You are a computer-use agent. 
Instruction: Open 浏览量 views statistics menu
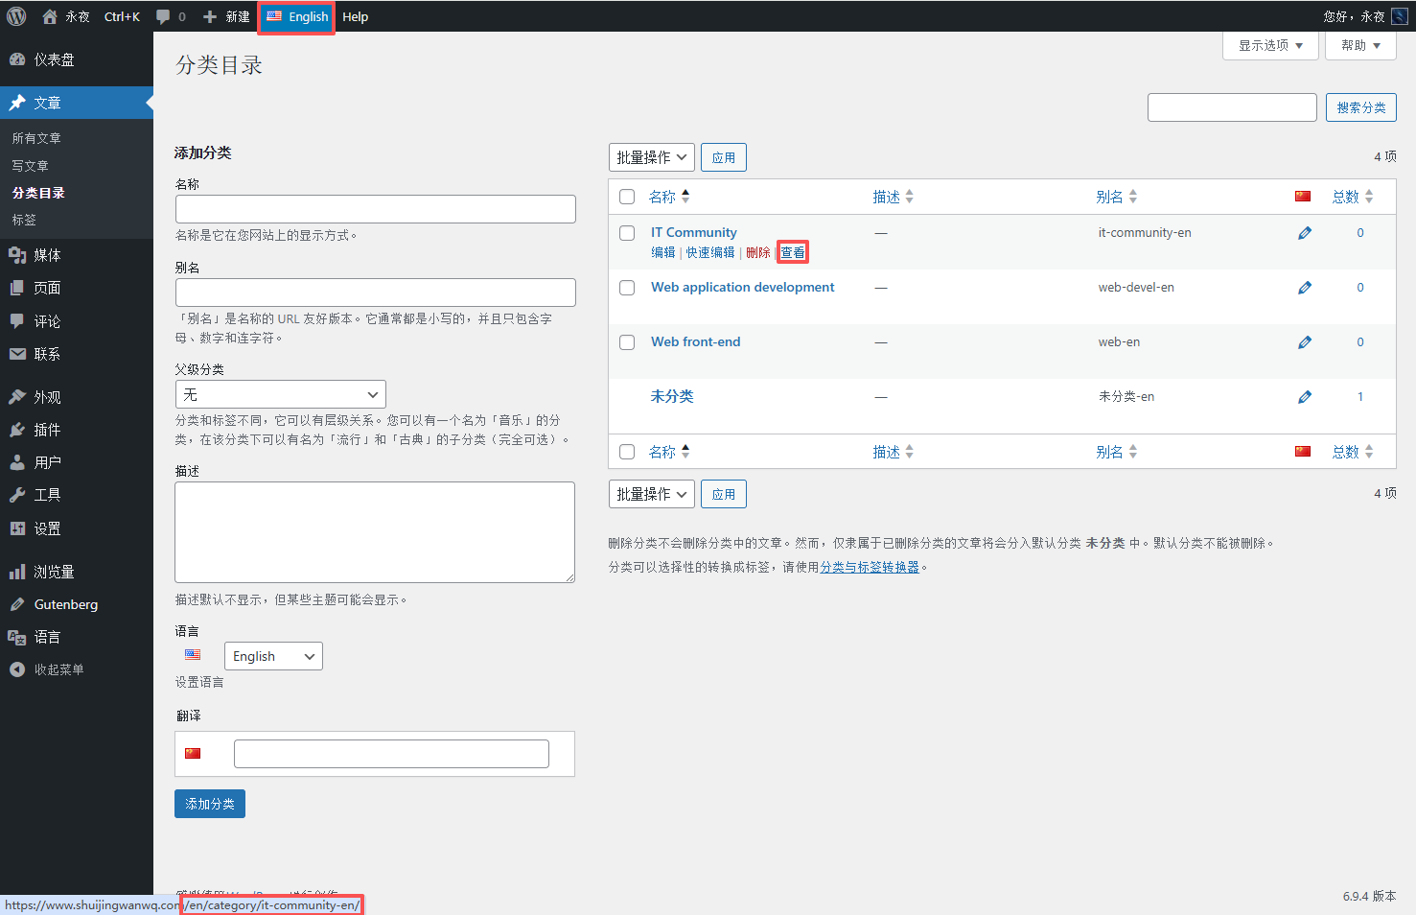pos(77,572)
